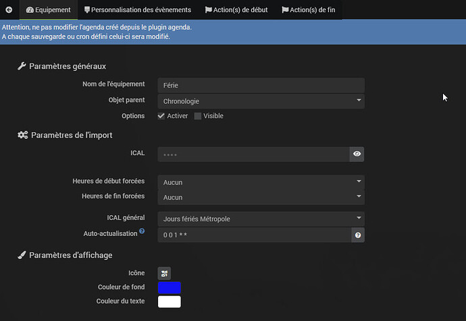The height and width of the screenshot is (321, 466).
Task: Switch to Personnalisation des évènements tab
Action: [138, 10]
